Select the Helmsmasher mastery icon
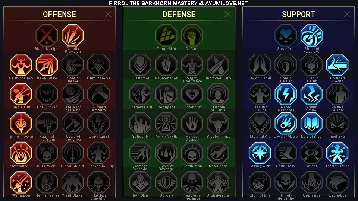This screenshot has width=358, height=201. 47,182
